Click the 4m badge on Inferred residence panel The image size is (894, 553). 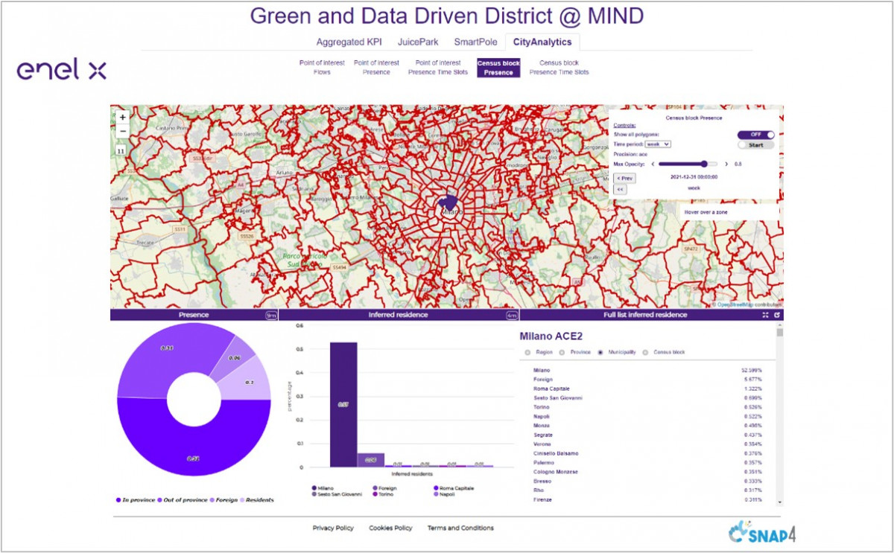point(512,316)
